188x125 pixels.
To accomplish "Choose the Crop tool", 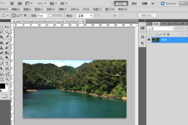I will tap(2, 37).
